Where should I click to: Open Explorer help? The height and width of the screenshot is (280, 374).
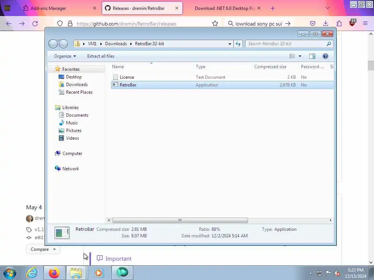325,56
